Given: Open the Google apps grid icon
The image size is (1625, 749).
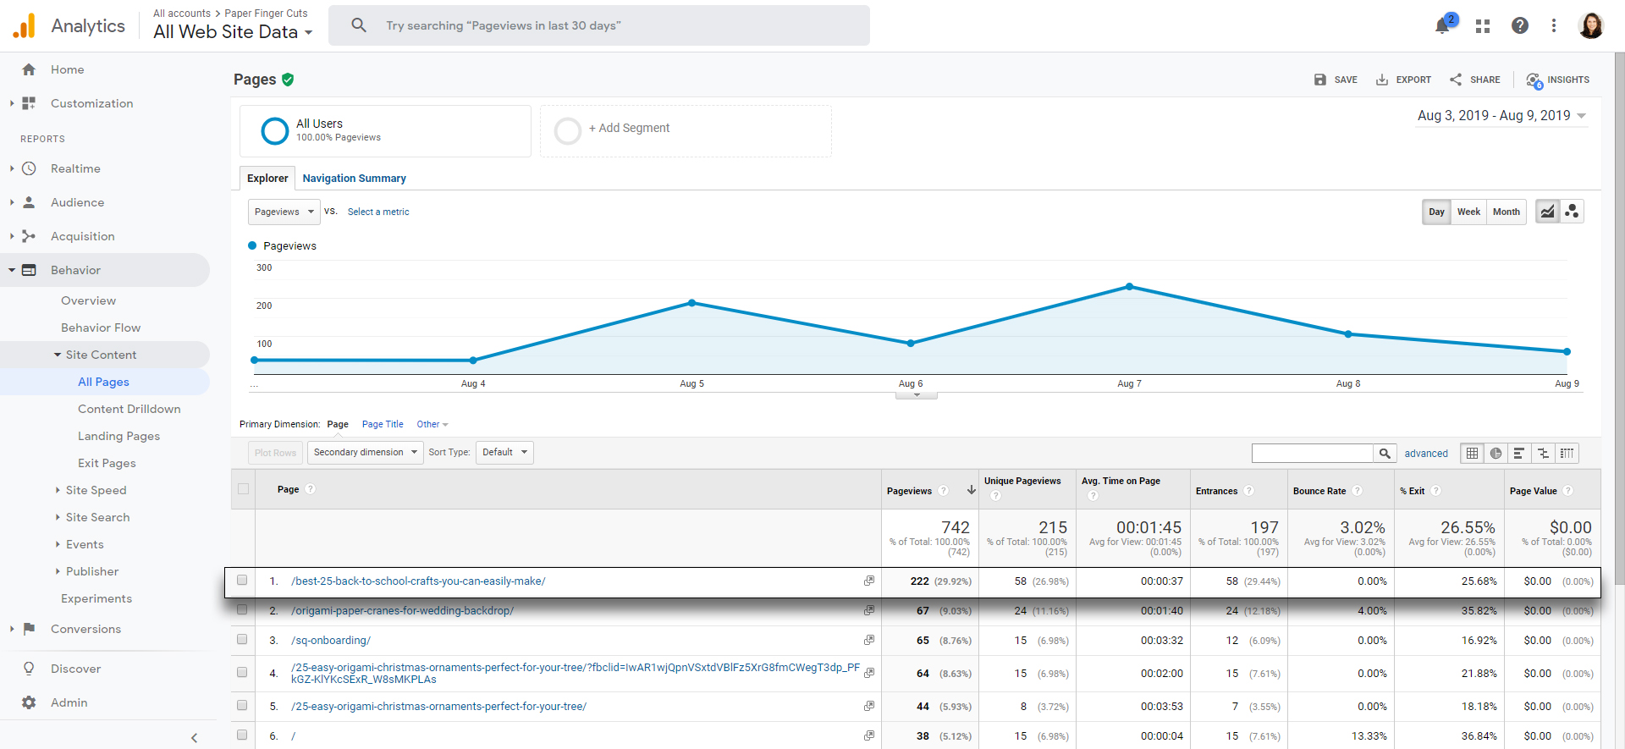Looking at the screenshot, I should tap(1482, 26).
